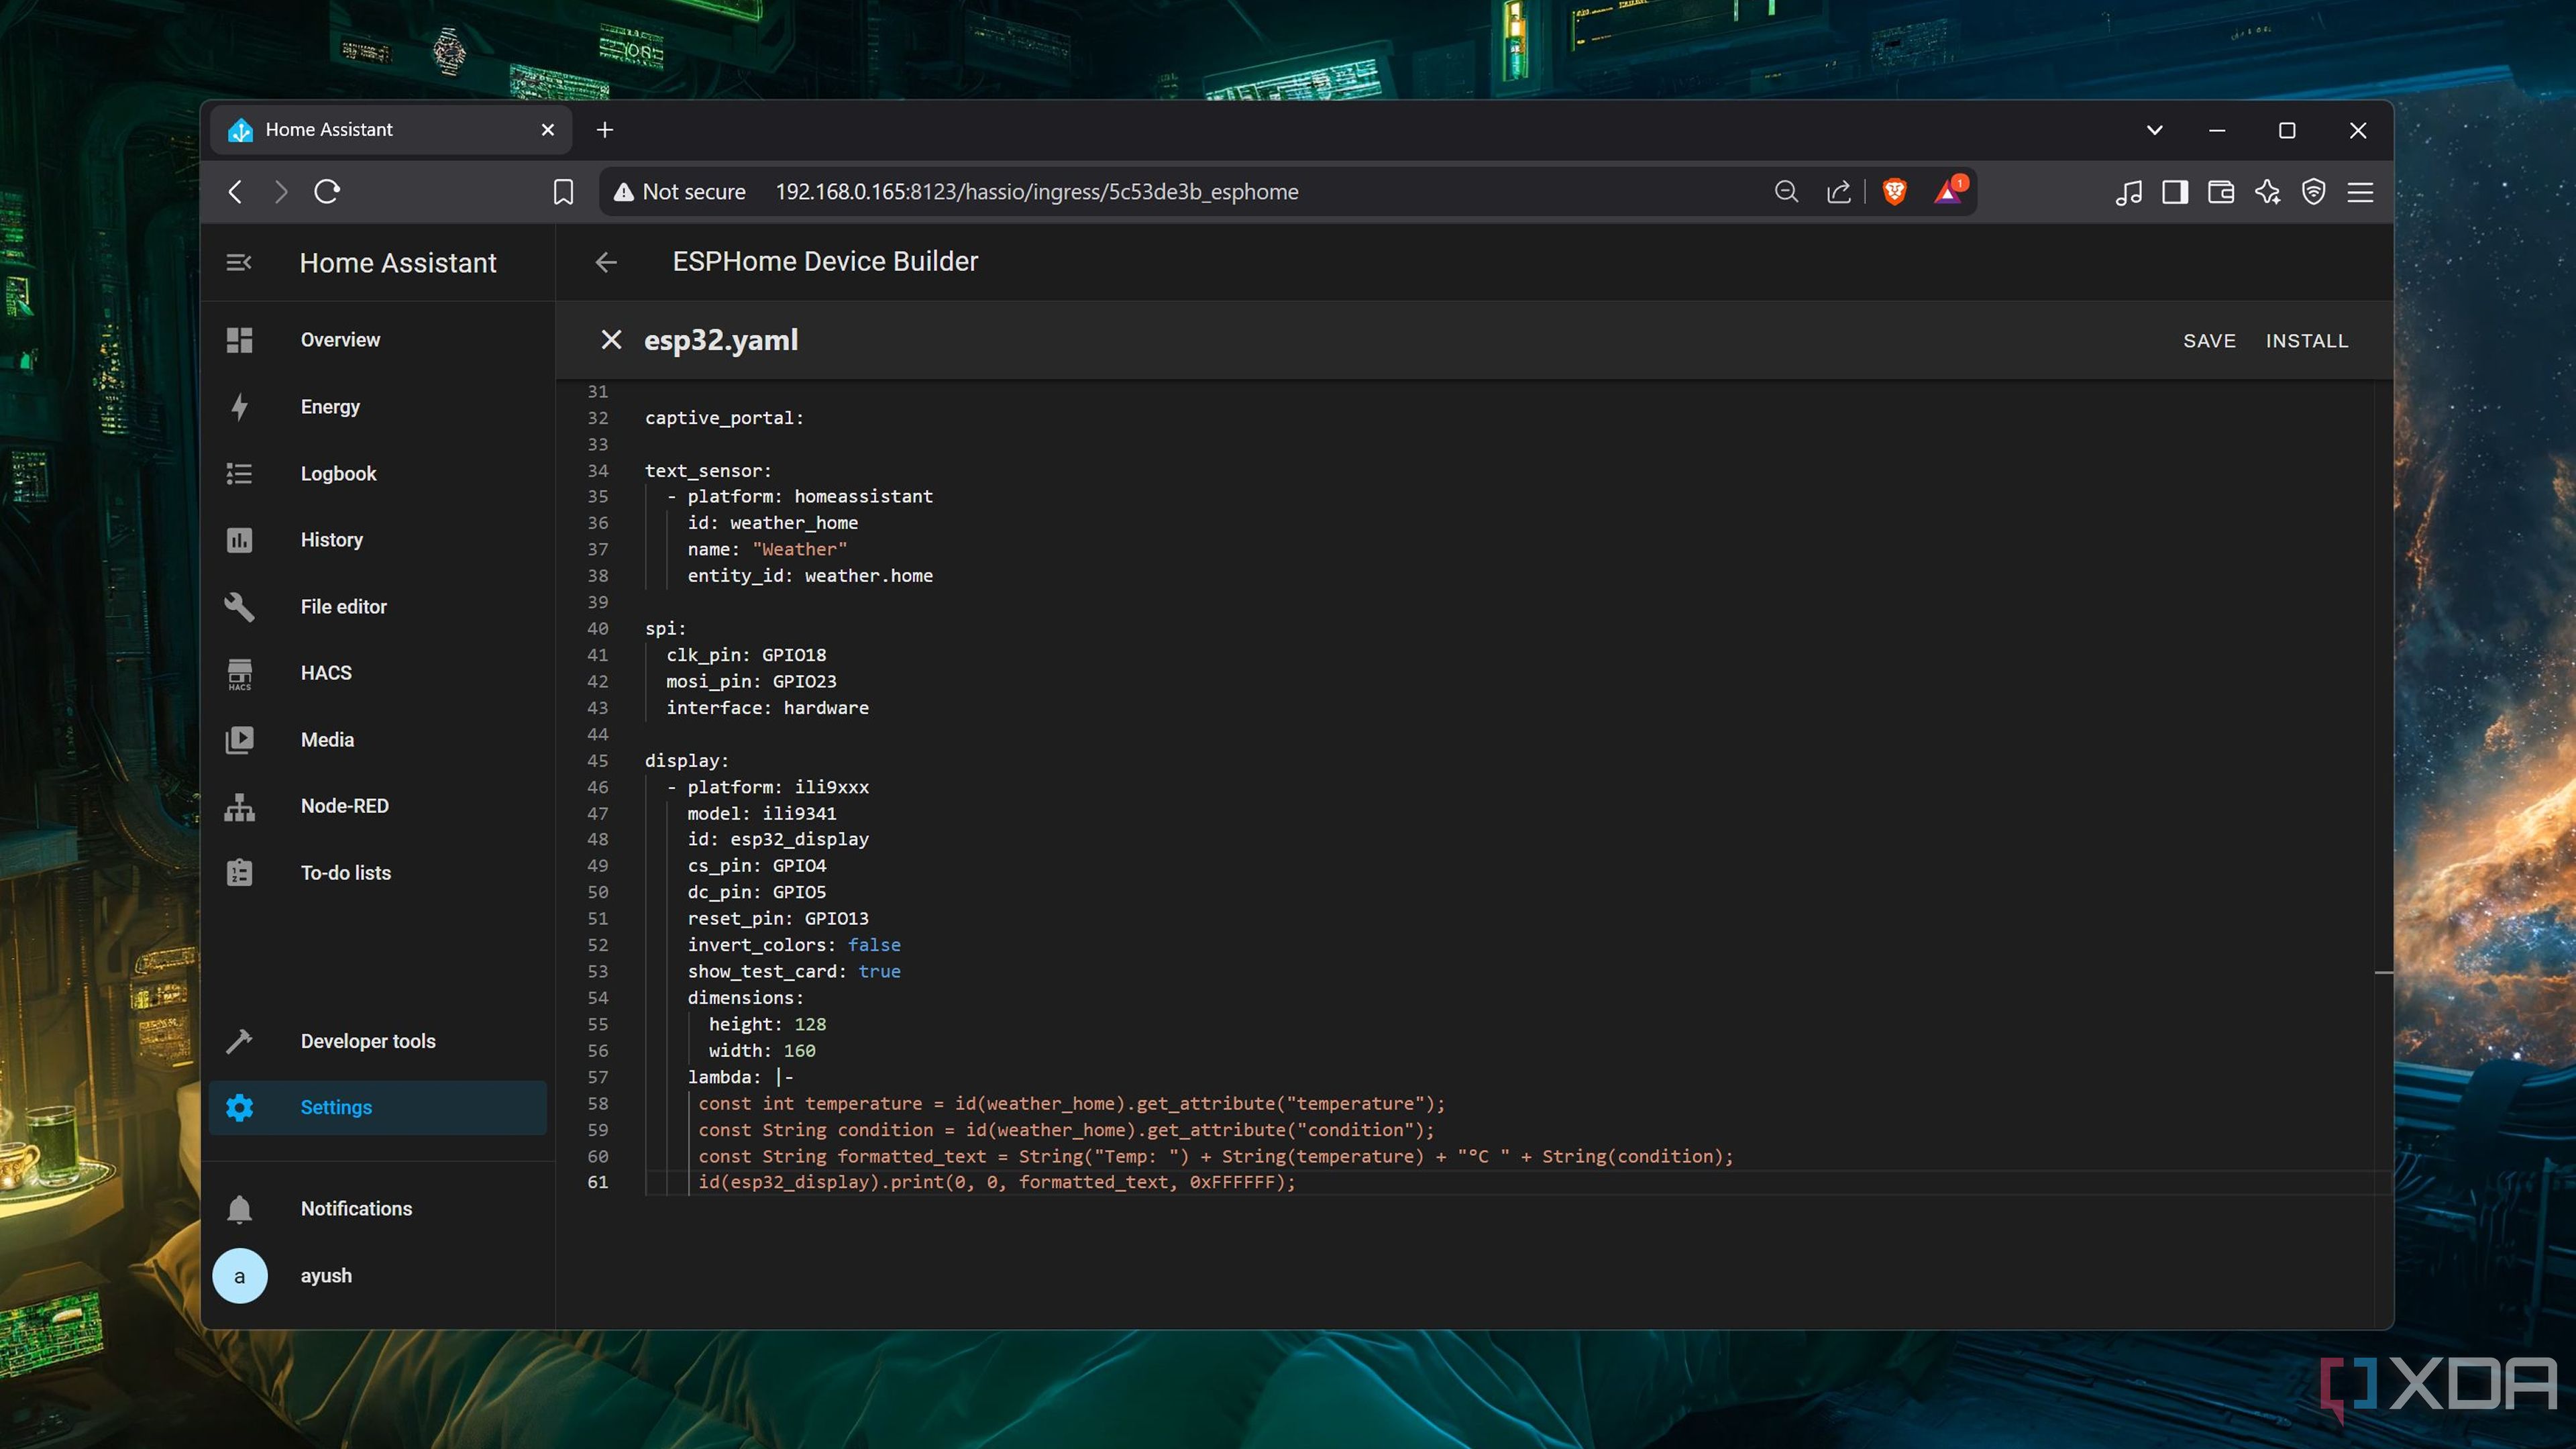Click the Not secure site warning
This screenshot has height=1449, width=2576.
click(x=680, y=192)
